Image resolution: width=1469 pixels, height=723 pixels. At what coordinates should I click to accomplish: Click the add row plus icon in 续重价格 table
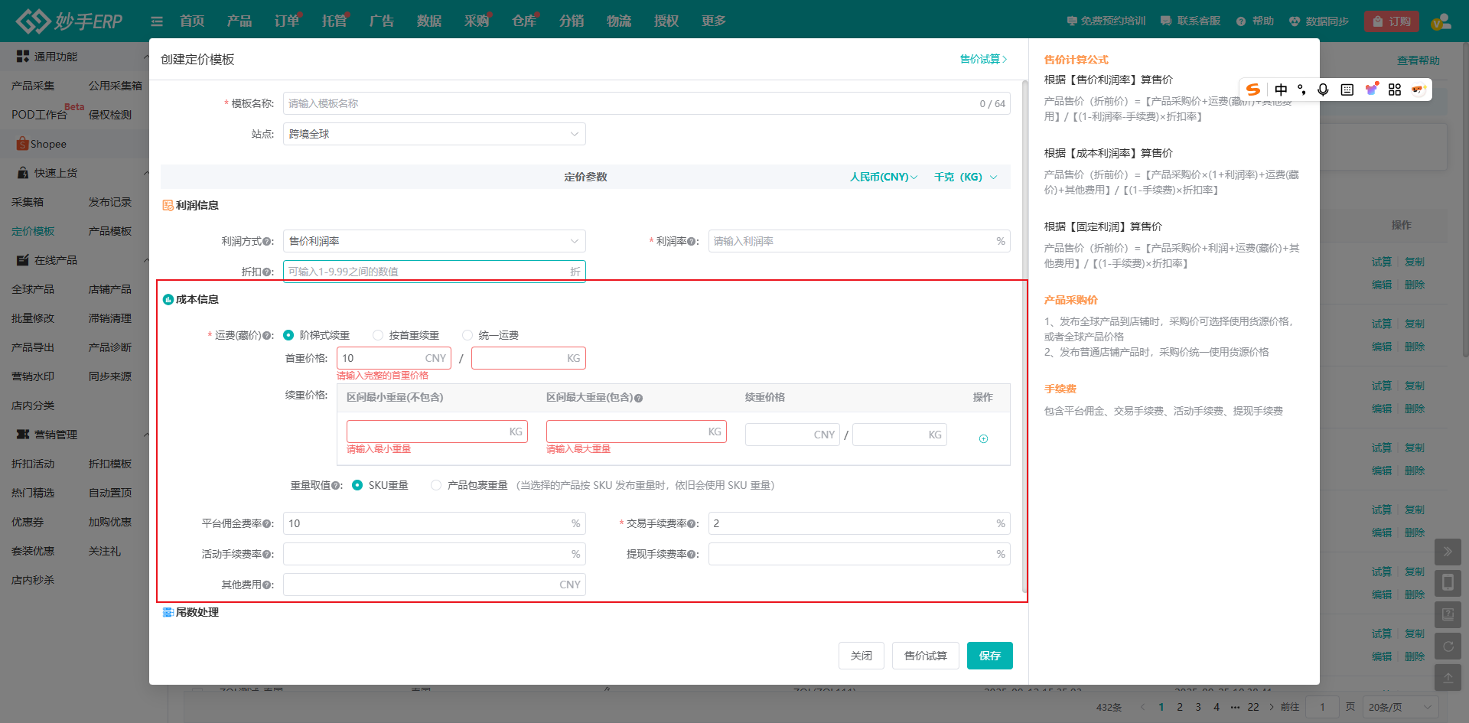pyautogui.click(x=983, y=438)
